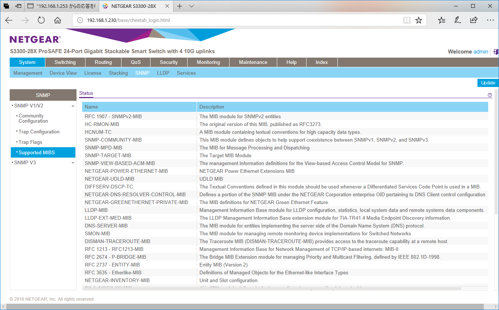Select the SNMP-COMMUNITY-MIB row
Screen dimensions: 499x310
[x=285, y=140]
